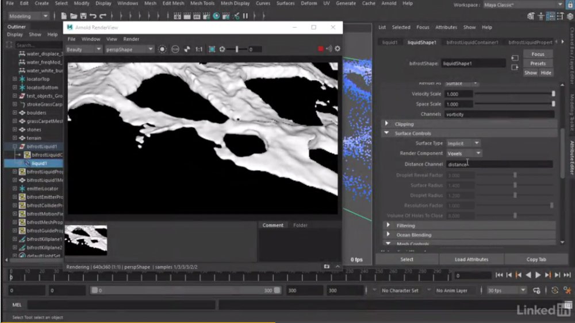
Task: Click the loop playback icon
Action: 536,290
